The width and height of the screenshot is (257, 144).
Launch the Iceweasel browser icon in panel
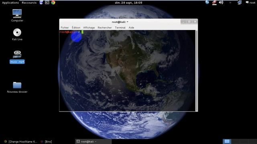click(41, 2)
